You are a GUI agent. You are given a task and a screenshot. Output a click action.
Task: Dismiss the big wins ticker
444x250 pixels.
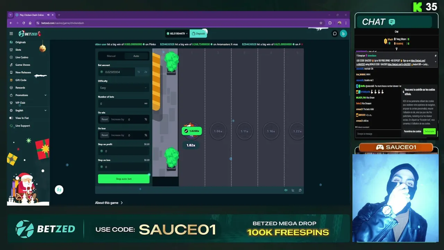302,44
